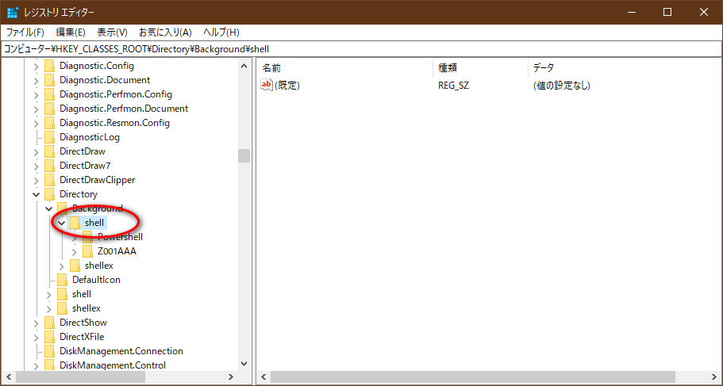The image size is (723, 386).
Task: Open the お気に入り(A) menu
Action: [x=165, y=32]
